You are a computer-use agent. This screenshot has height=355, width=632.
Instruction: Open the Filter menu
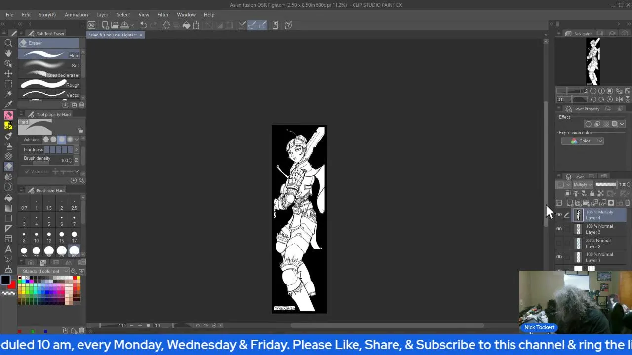(x=163, y=15)
